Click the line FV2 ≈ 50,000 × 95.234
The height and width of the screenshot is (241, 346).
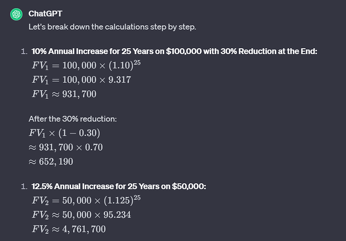click(x=82, y=215)
